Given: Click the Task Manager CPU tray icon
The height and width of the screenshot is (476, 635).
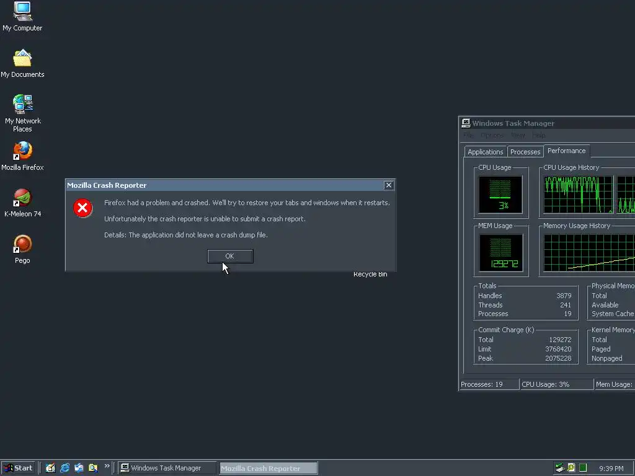Looking at the screenshot, I should [x=583, y=468].
